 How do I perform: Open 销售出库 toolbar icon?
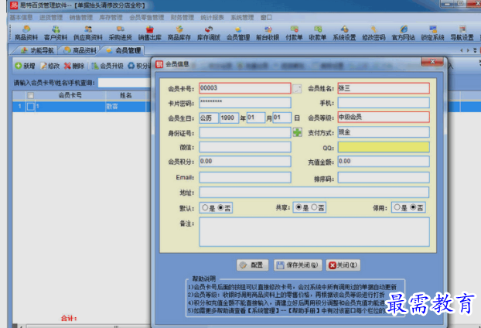(x=150, y=33)
